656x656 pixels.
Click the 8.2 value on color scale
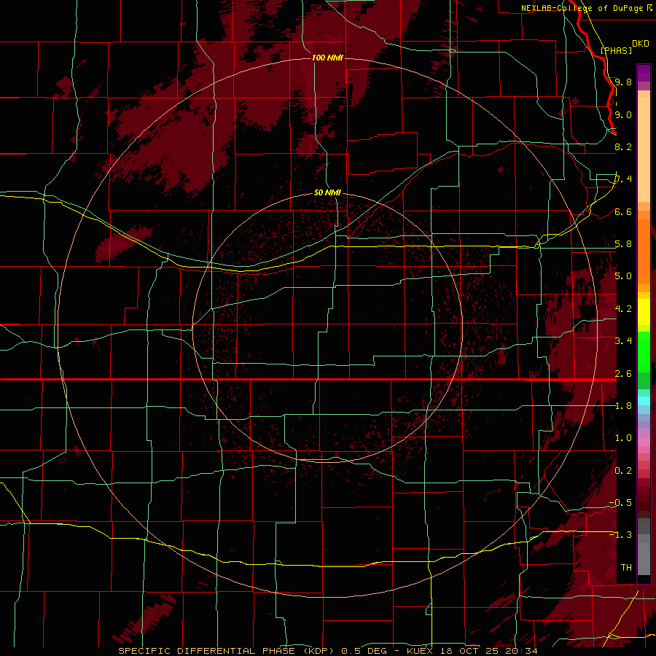coord(623,147)
